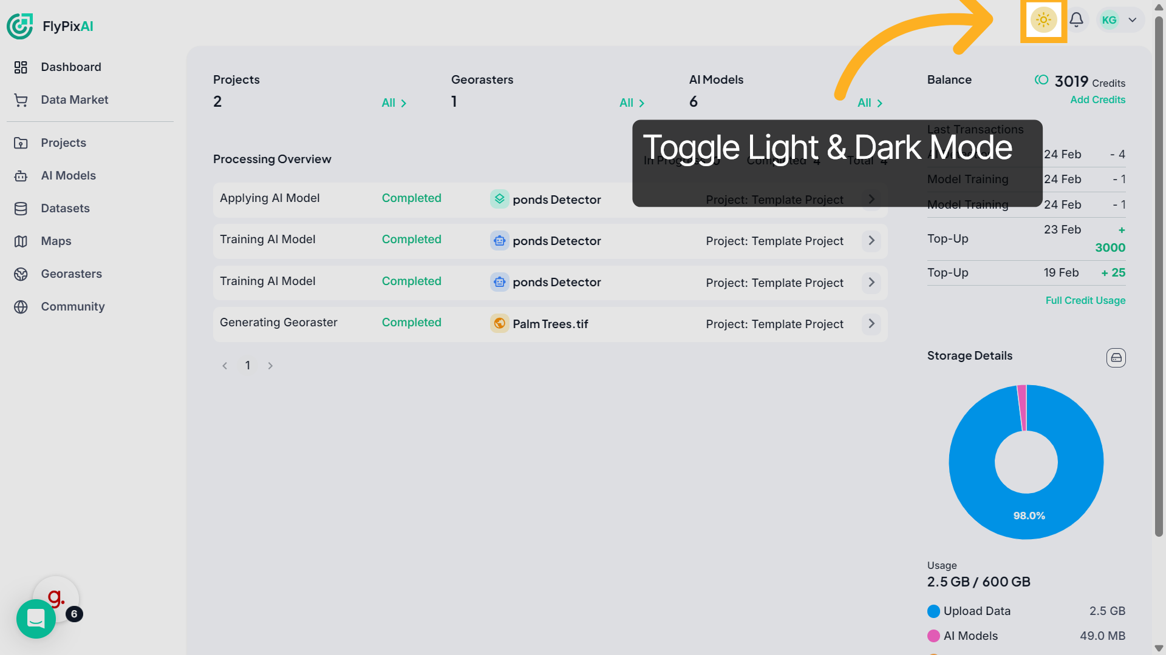Go to previous page of processing overview
The width and height of the screenshot is (1166, 655).
click(x=225, y=366)
